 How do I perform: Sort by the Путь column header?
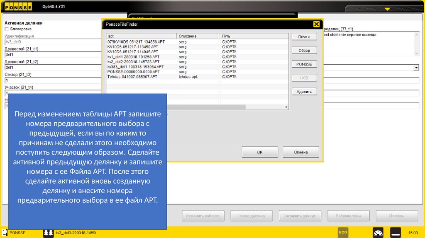pyautogui.click(x=254, y=36)
